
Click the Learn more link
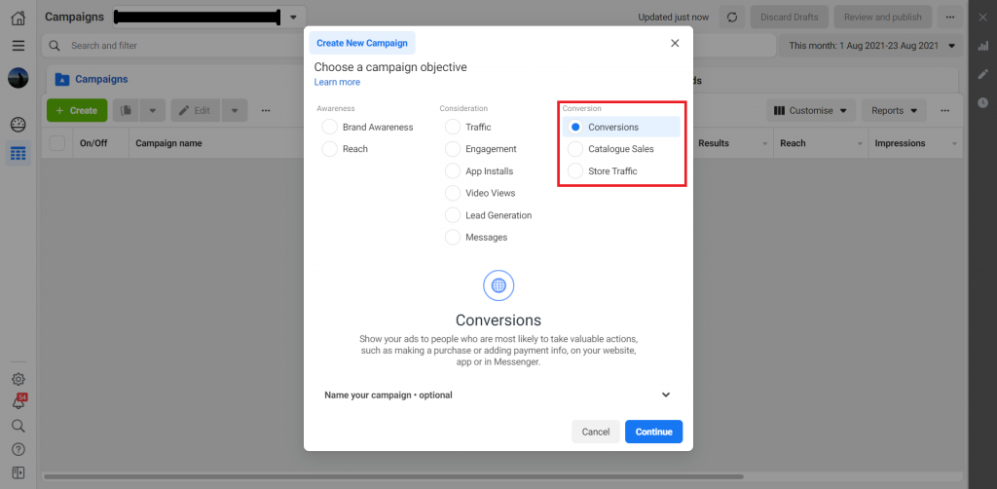tap(337, 82)
